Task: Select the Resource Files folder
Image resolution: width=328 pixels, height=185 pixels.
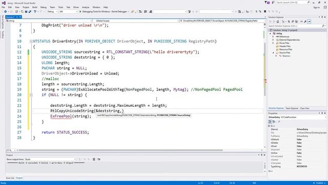Action: point(285,49)
